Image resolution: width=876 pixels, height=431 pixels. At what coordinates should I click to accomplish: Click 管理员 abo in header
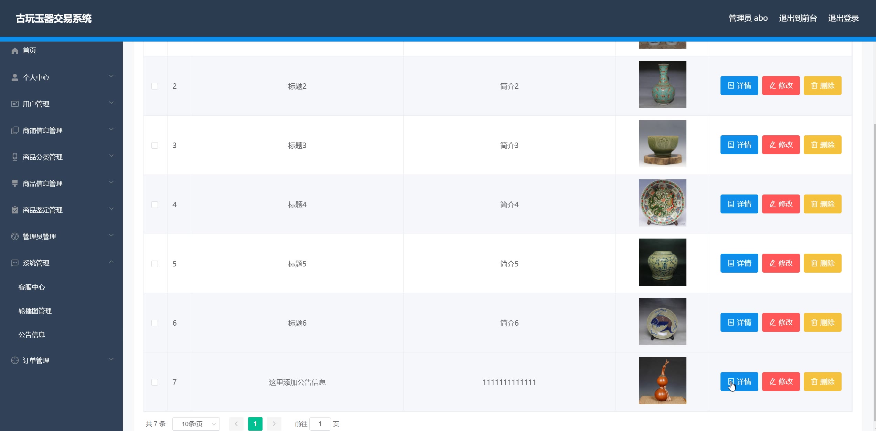[748, 18]
